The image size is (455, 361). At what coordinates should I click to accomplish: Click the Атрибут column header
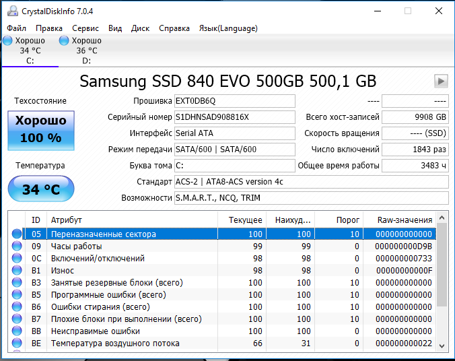tap(132, 220)
